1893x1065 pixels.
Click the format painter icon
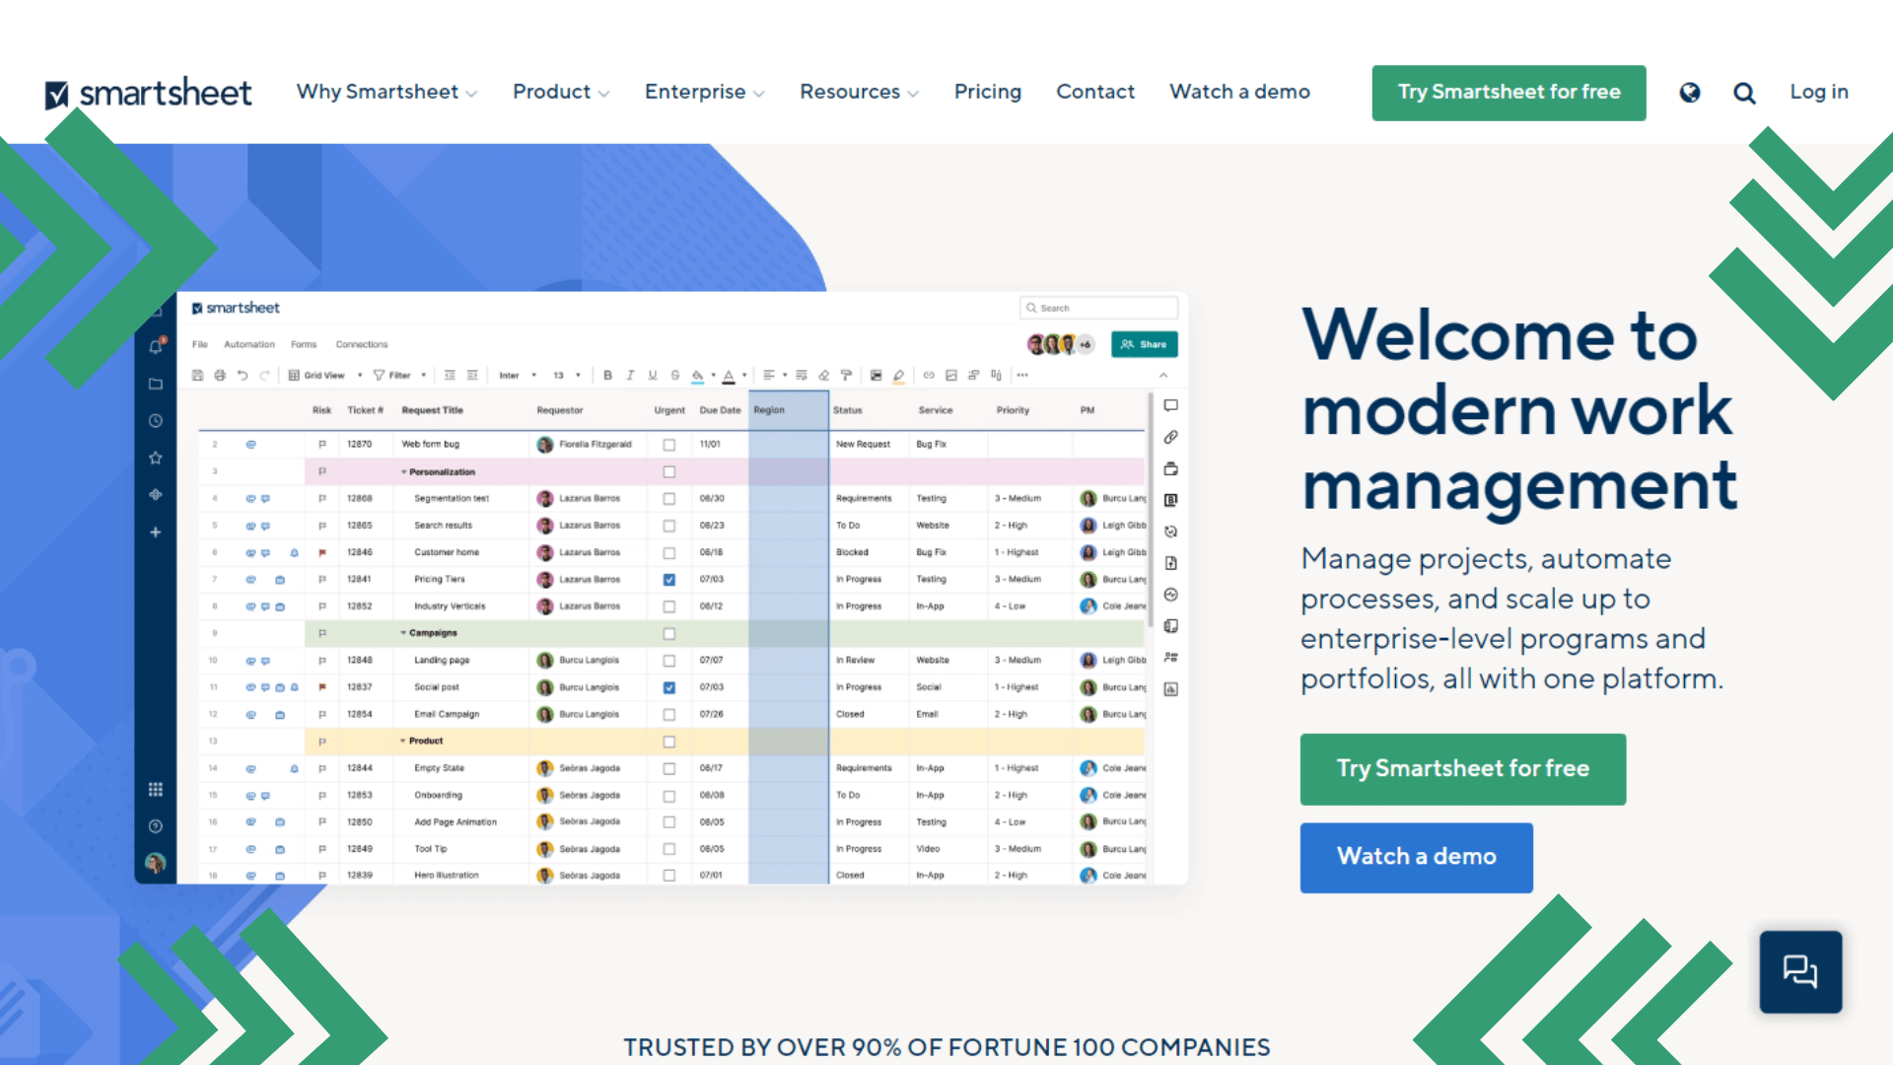pos(846,375)
